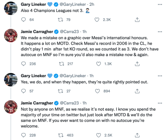Retweet Lineker's '4 Champions Leagues' tweet
167x140 pixels.
pos(61,20)
